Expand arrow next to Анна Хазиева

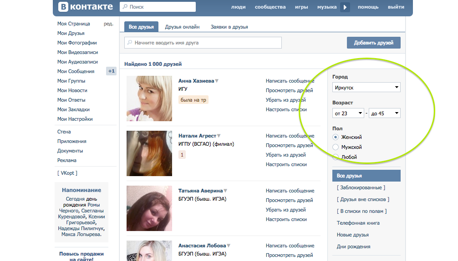pyautogui.click(x=217, y=81)
